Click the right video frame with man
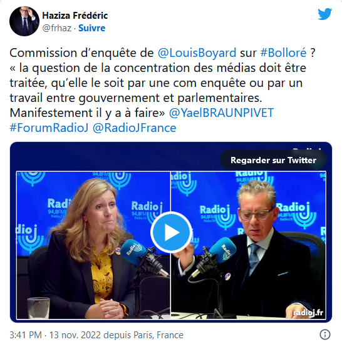Screen dimensions: 342x347 coord(248,245)
